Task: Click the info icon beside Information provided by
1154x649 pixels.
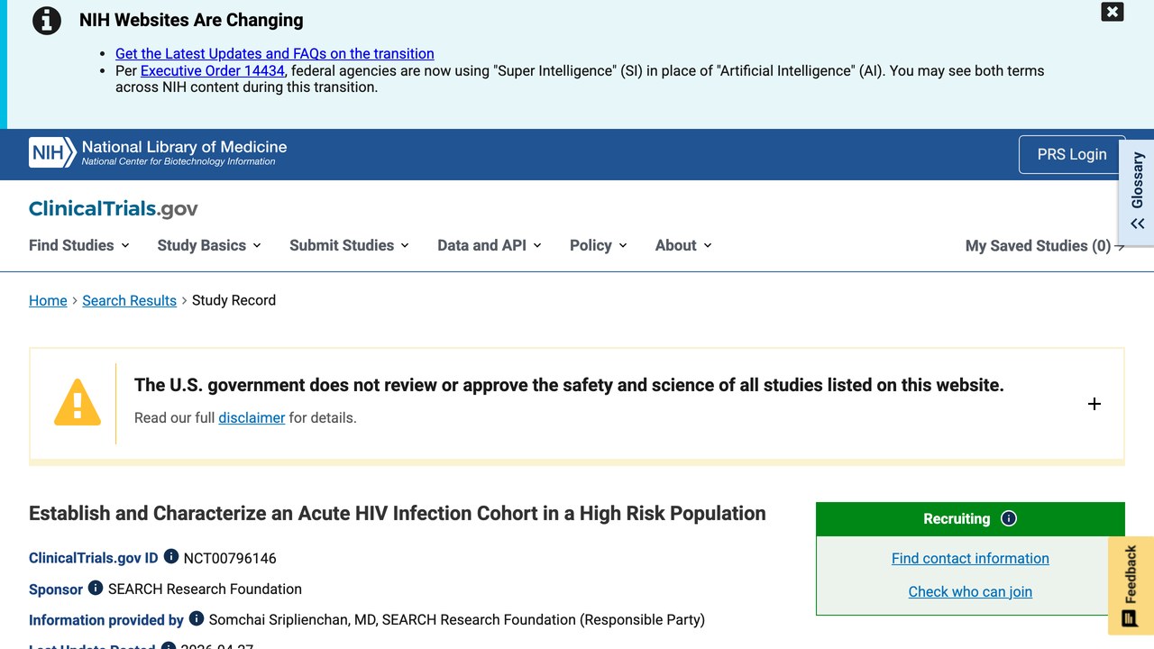Action: coord(197,618)
